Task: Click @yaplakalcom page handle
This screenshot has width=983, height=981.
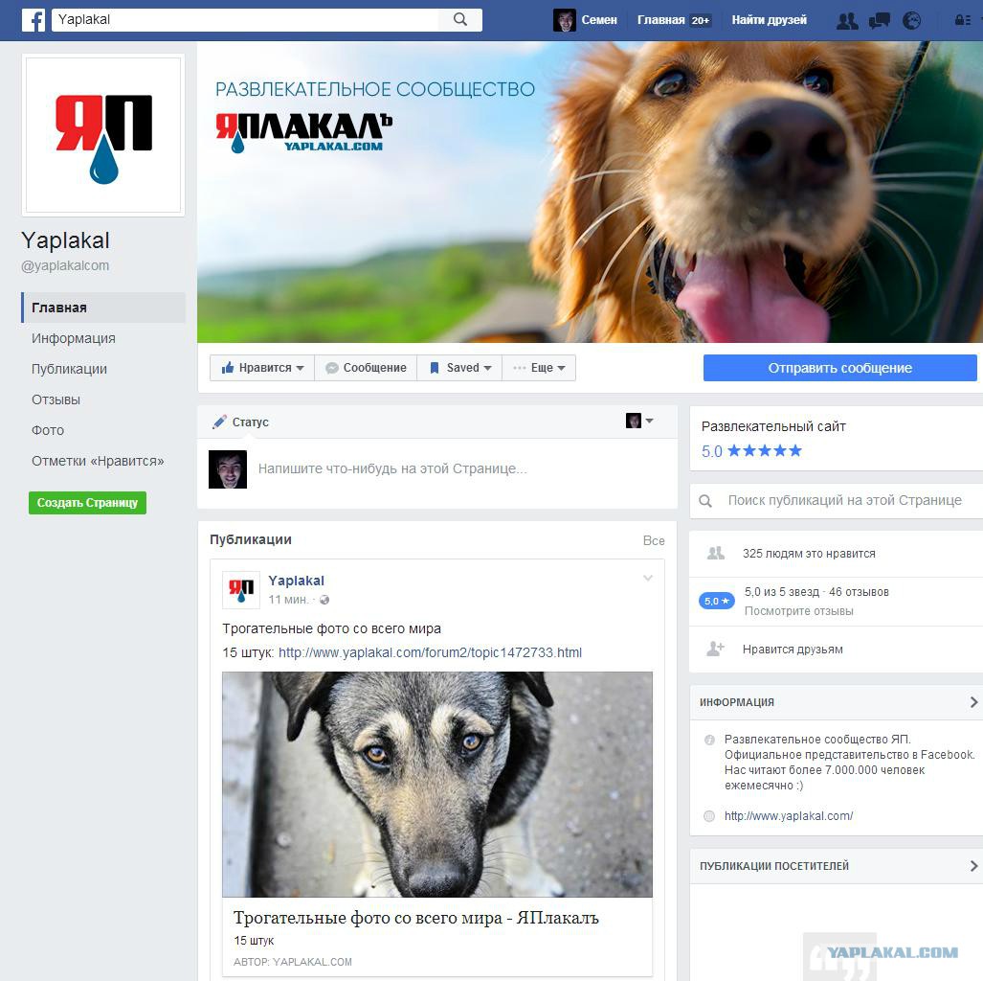Action: coord(65,265)
